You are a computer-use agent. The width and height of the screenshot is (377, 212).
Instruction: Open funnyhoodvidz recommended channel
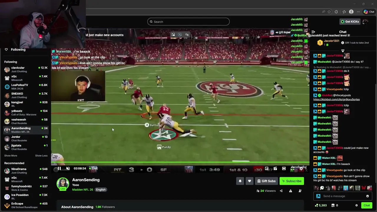pyautogui.click(x=26, y=188)
